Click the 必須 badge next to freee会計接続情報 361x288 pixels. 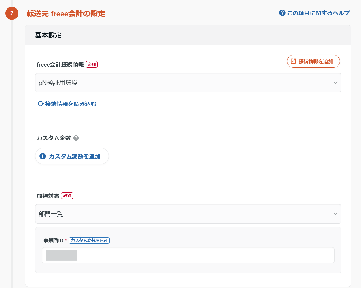click(92, 64)
